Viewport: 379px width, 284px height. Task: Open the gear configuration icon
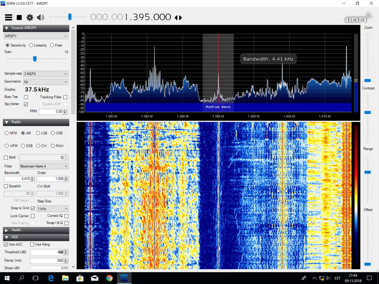[x=30, y=18]
